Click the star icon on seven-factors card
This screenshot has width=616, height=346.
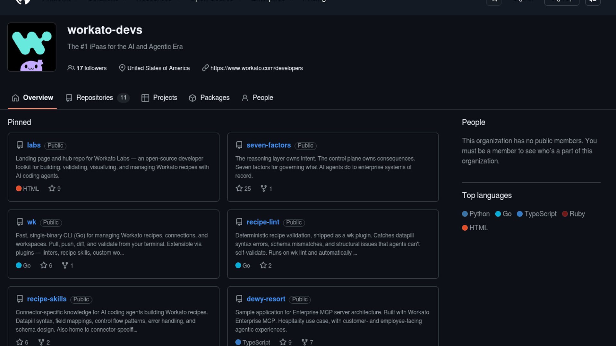pos(239,188)
